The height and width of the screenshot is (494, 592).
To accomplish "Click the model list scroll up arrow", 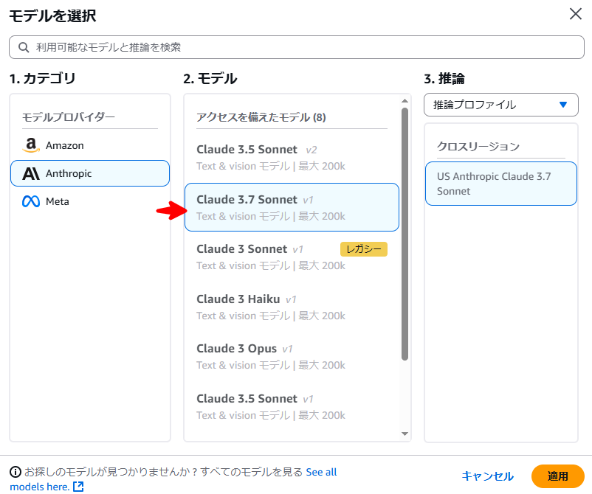I will [x=405, y=101].
